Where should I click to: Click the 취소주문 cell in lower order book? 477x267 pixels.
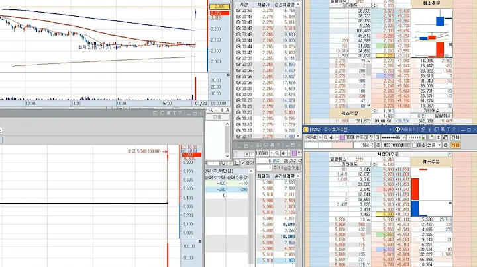pyautogui.click(x=431, y=162)
